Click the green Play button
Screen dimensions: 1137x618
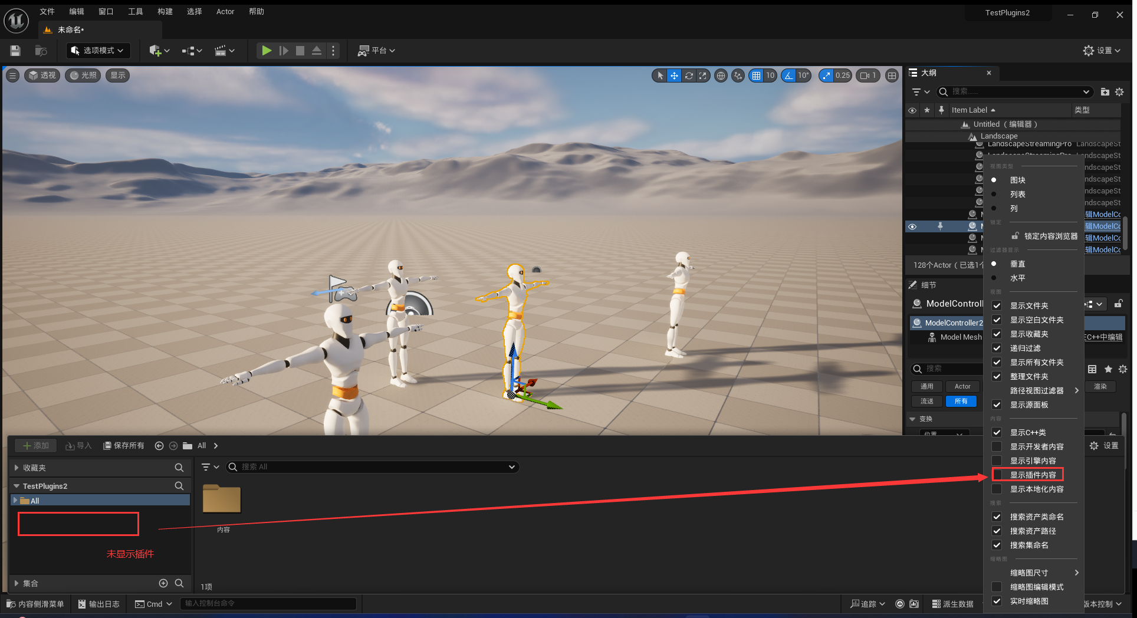pos(267,51)
